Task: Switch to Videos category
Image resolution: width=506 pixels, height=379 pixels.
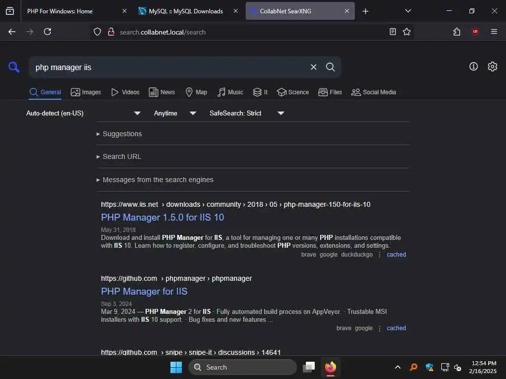Action: point(125,92)
